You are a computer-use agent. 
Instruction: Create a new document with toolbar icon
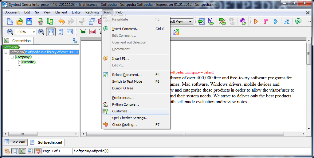10,21
